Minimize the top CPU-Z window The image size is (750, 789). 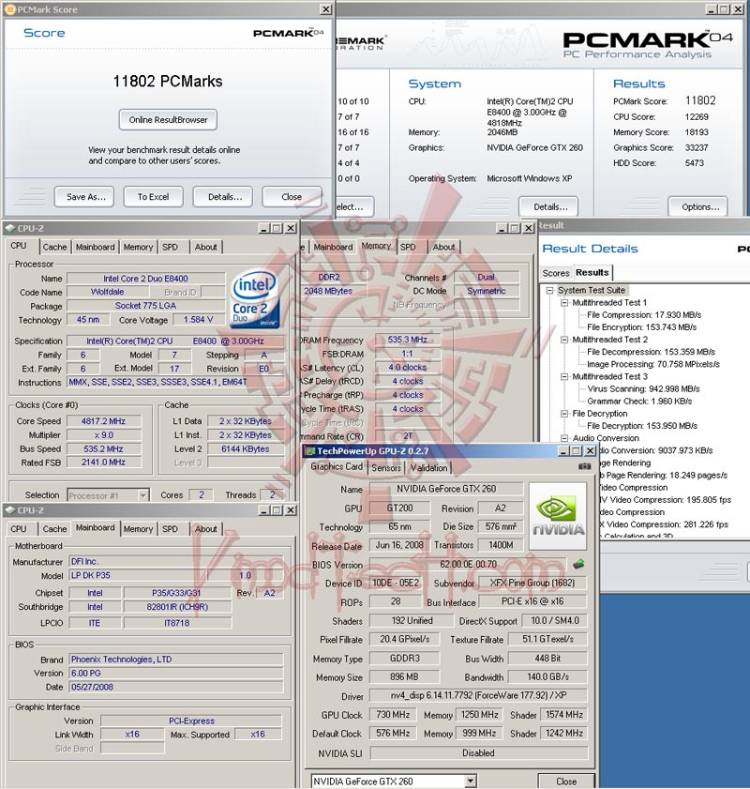pos(264,228)
